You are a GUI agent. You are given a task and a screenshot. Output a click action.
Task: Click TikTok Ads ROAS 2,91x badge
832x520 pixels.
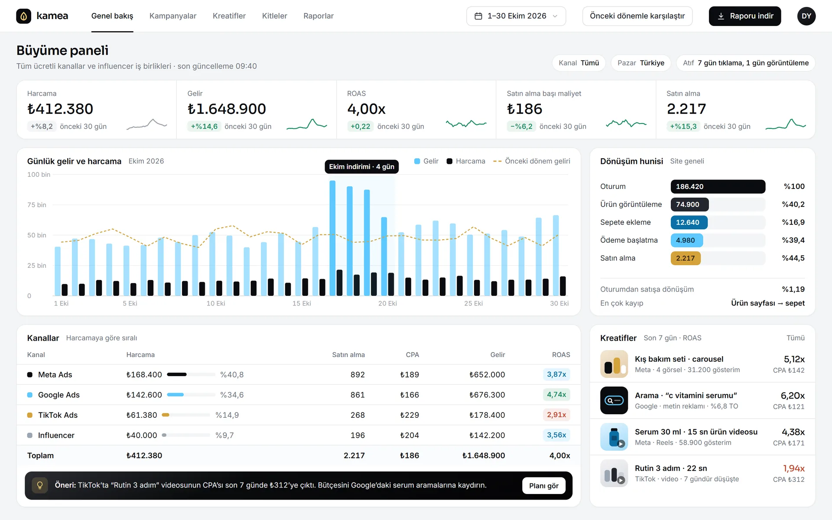point(556,415)
